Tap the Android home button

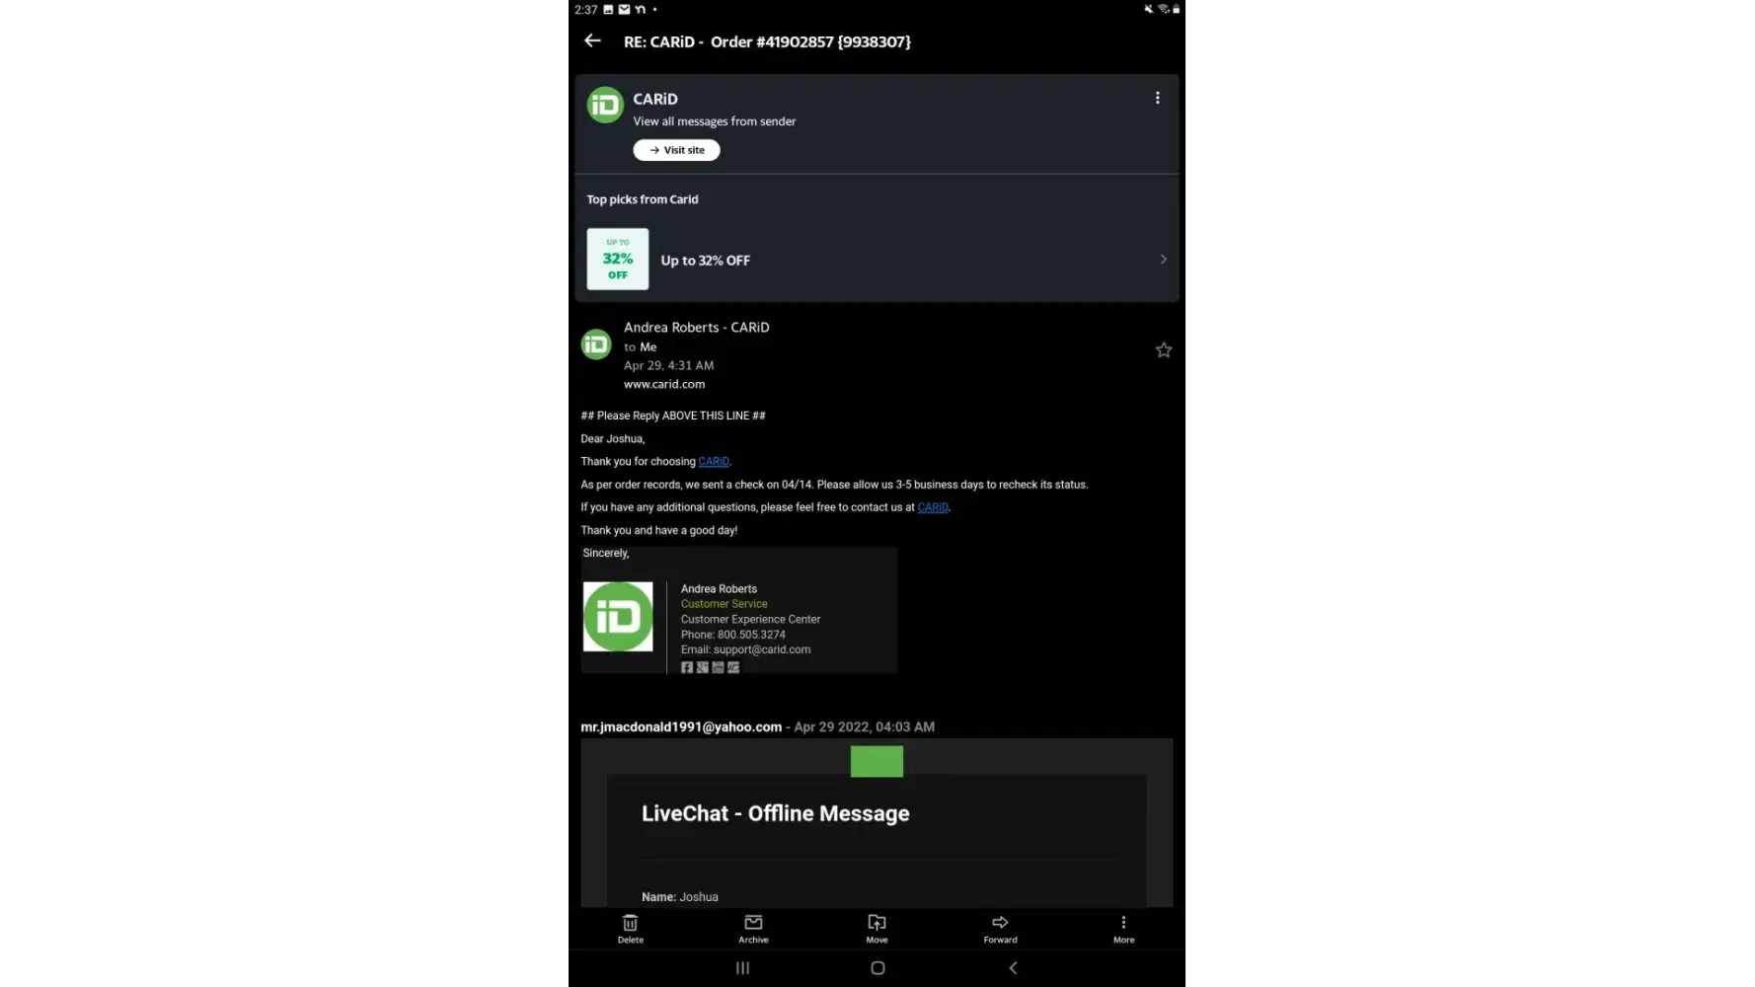click(x=877, y=968)
